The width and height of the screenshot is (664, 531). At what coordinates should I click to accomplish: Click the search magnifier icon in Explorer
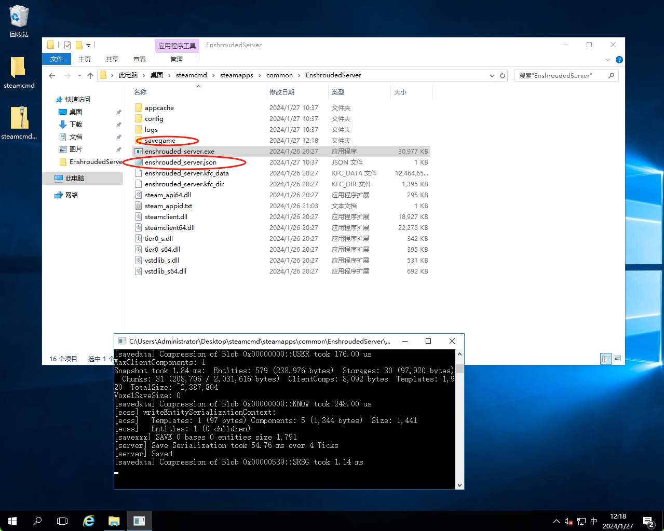(611, 76)
